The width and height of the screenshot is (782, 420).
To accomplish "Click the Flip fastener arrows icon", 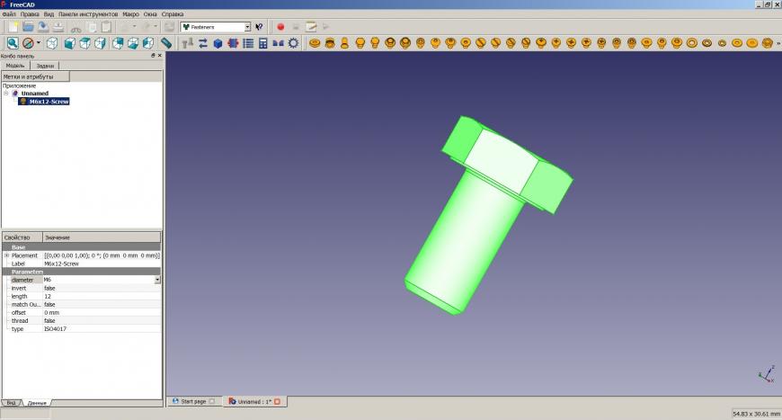I will pos(202,43).
